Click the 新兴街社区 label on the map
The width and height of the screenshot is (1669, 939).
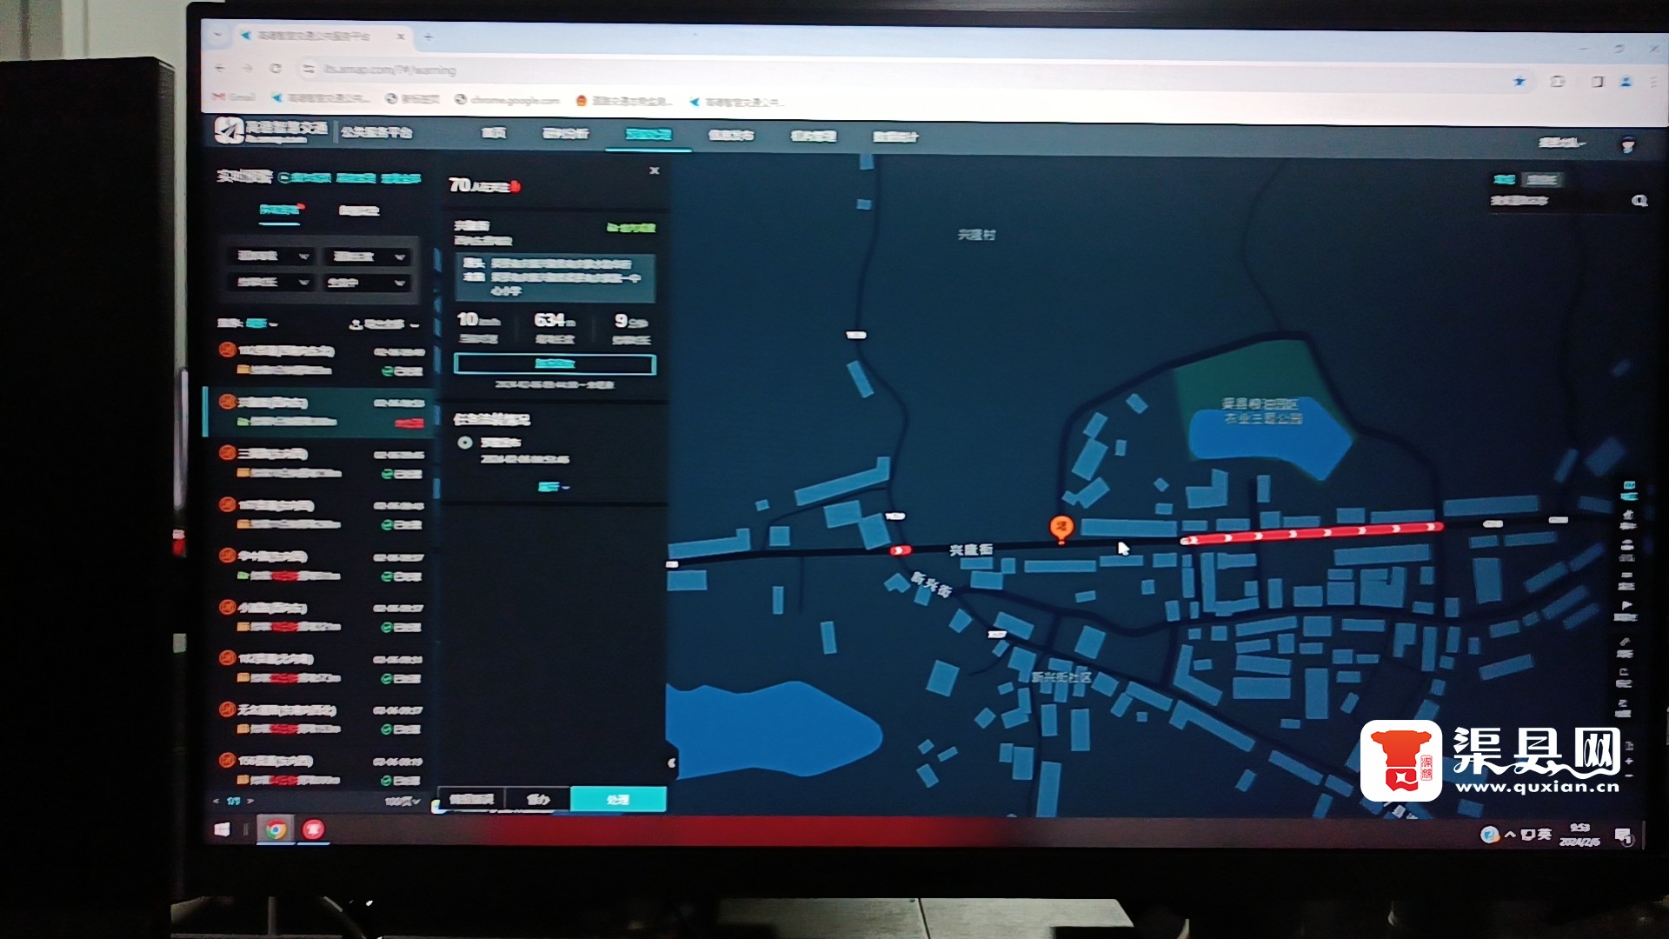pyautogui.click(x=1061, y=676)
